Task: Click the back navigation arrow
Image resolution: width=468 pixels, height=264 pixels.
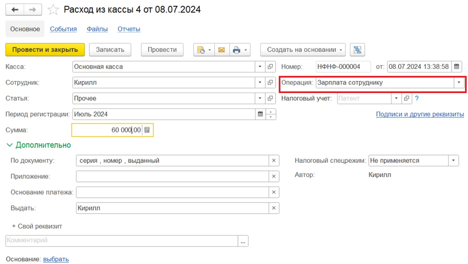Action: [15, 10]
